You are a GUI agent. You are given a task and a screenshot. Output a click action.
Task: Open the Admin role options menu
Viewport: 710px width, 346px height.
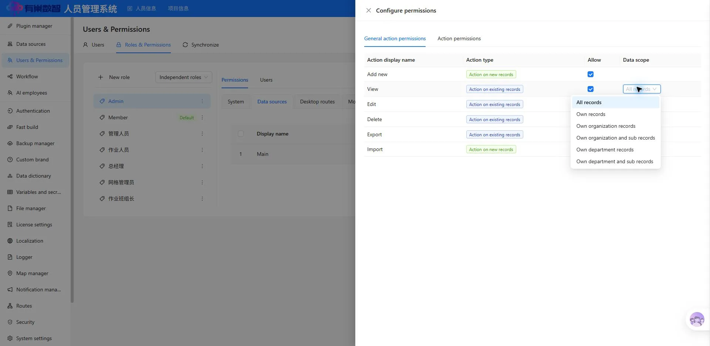[x=202, y=101]
